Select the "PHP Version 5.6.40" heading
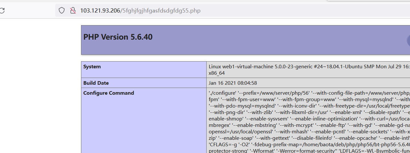This screenshot has height=153, width=410. click(x=118, y=37)
